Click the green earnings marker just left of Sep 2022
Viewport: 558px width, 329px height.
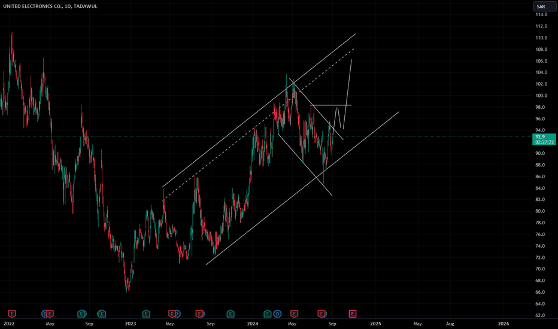[81, 313]
